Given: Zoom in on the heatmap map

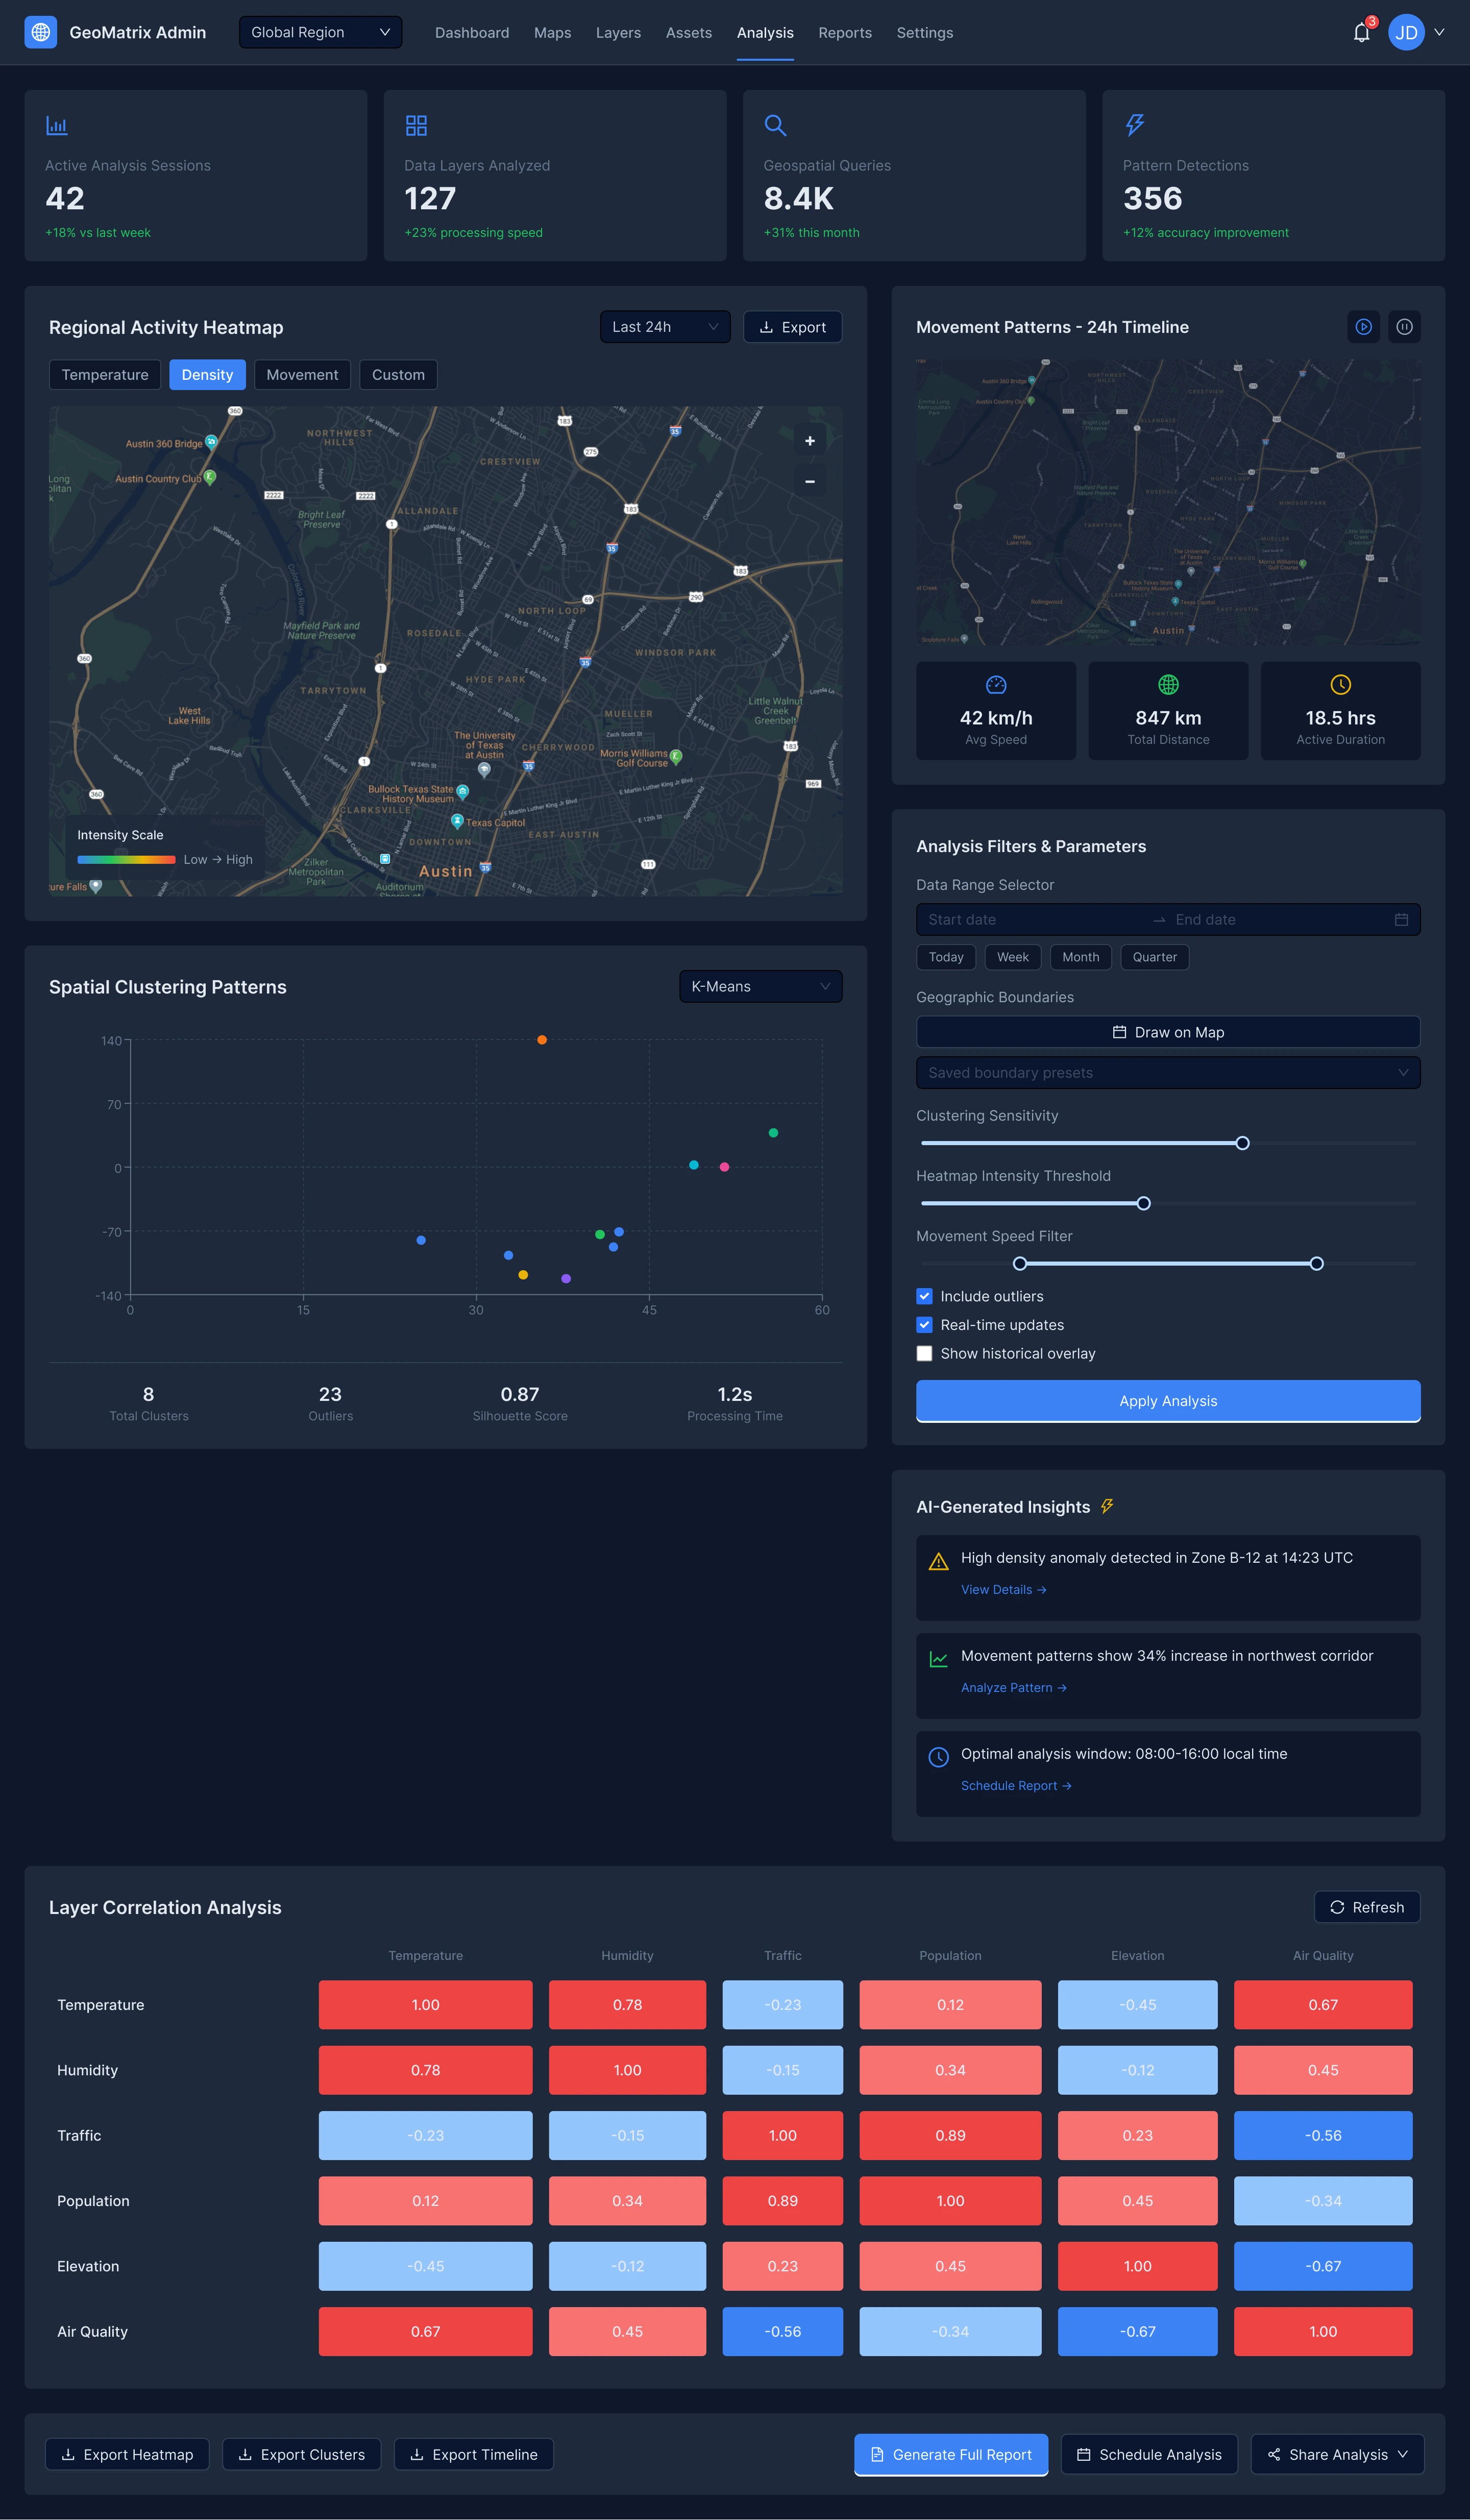Looking at the screenshot, I should pyautogui.click(x=809, y=441).
